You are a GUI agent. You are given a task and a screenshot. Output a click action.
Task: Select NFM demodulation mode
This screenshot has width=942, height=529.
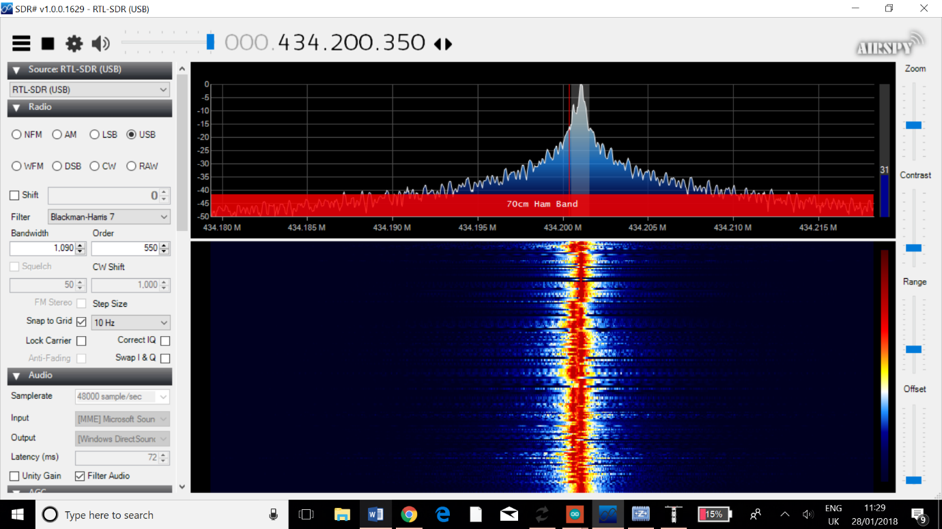pos(16,135)
